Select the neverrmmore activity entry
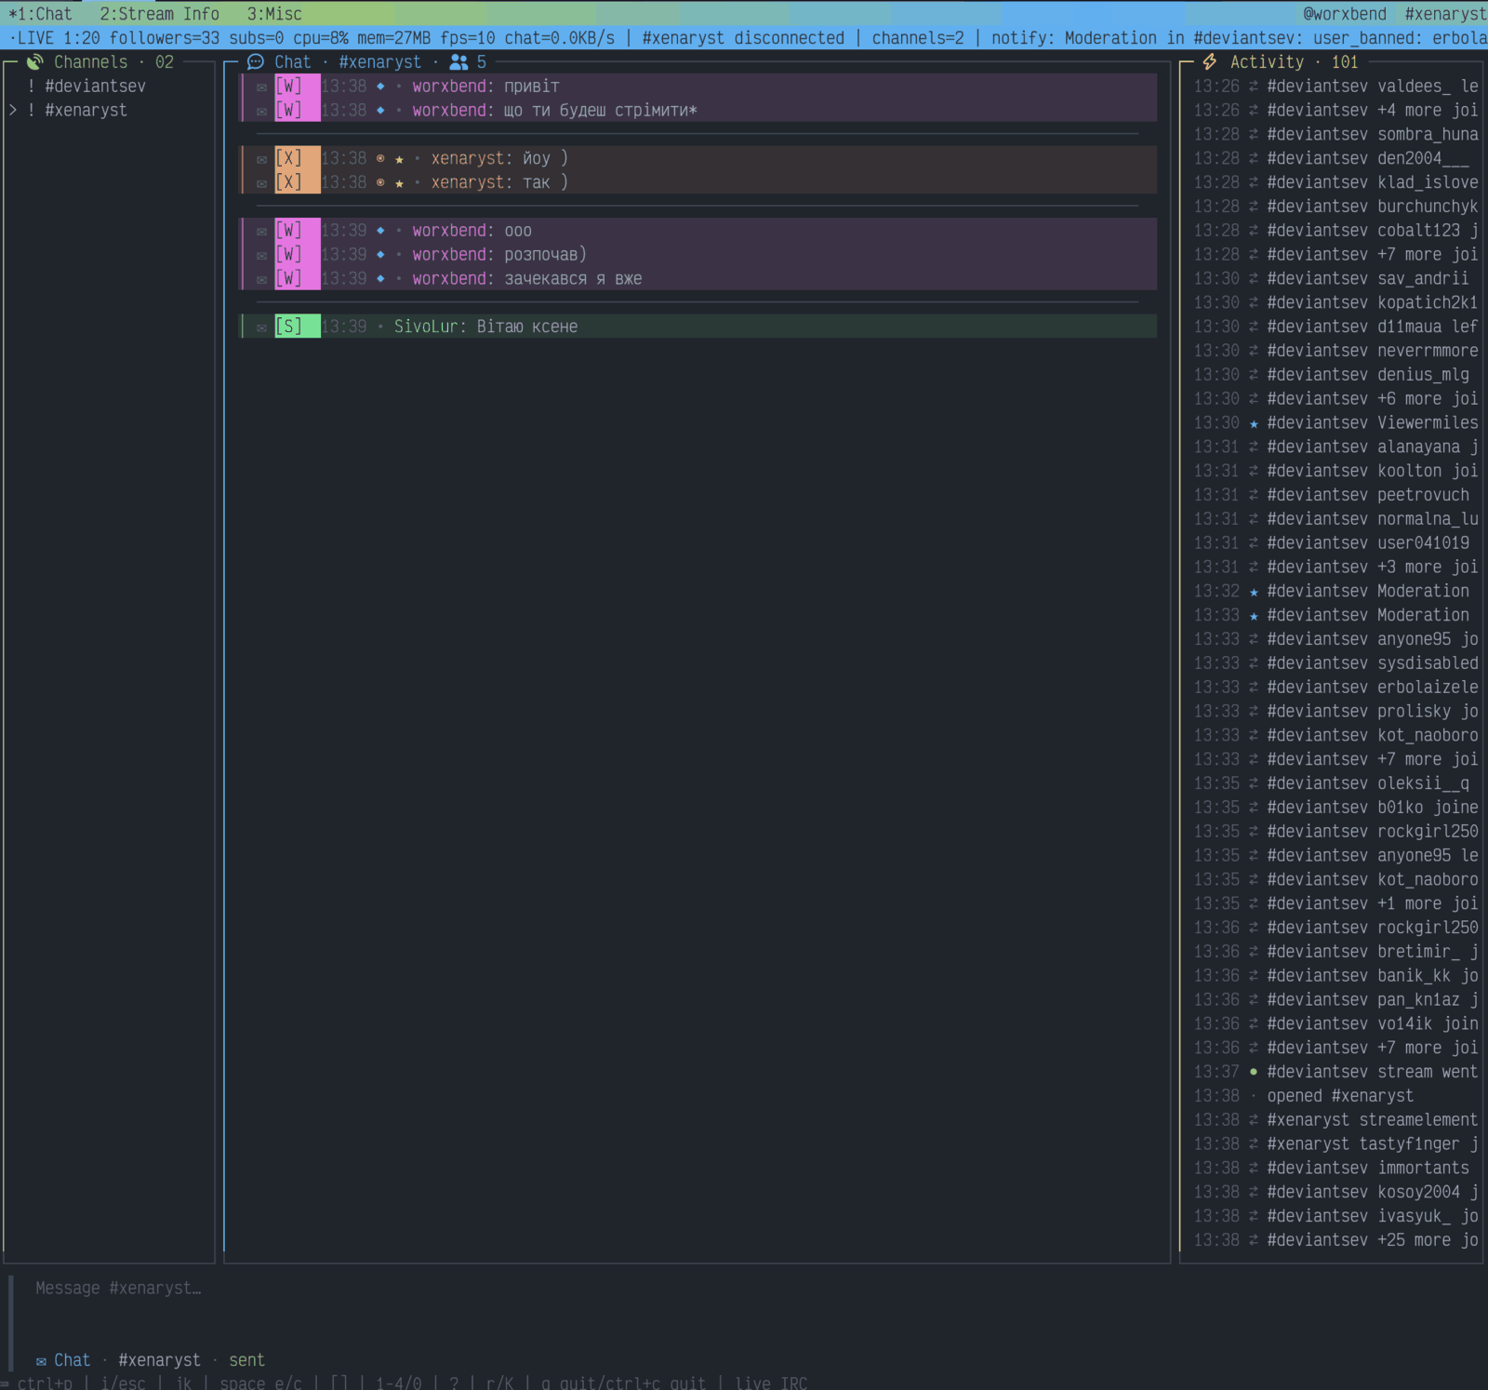Screen dimensions: 1488x1390 click(x=1335, y=352)
